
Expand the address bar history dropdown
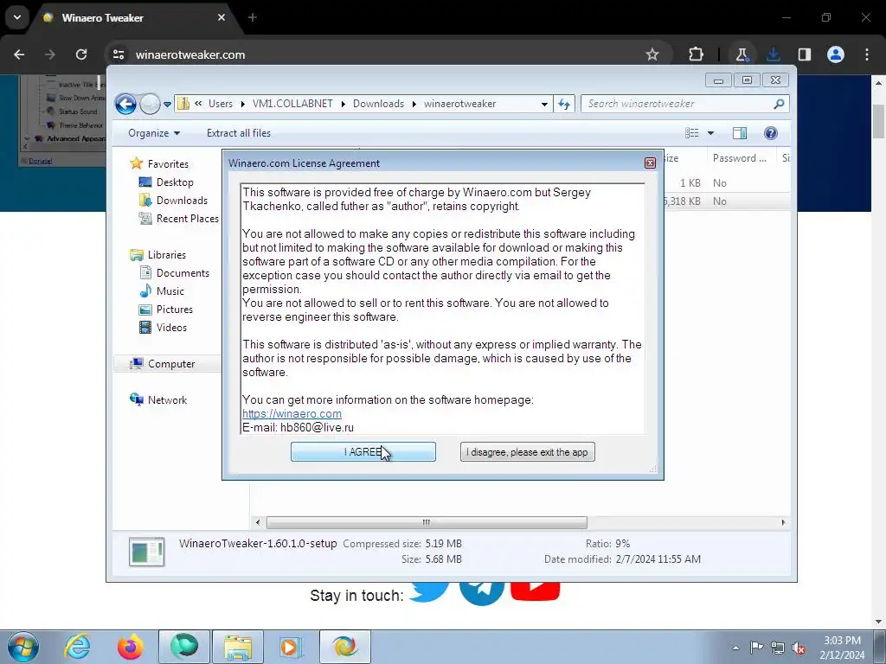[x=544, y=104]
